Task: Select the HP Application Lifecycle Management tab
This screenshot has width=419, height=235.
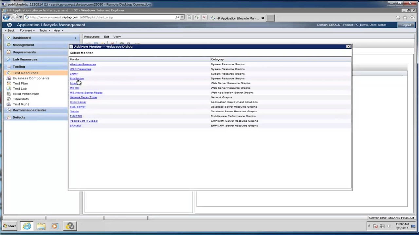Action: tap(237, 18)
